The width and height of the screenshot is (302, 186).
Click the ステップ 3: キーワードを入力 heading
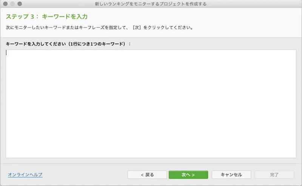[47, 17]
